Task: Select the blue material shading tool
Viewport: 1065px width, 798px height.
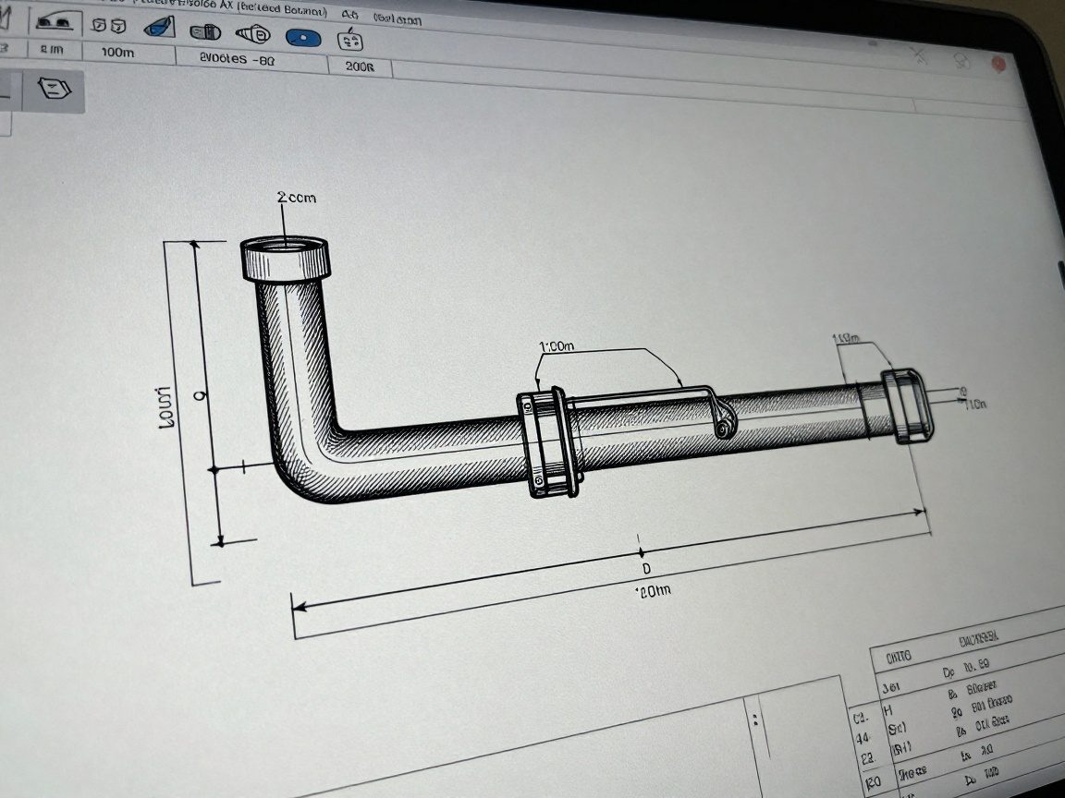Action: (159, 28)
